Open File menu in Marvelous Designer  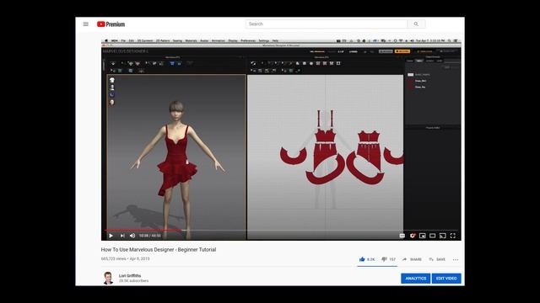point(123,41)
